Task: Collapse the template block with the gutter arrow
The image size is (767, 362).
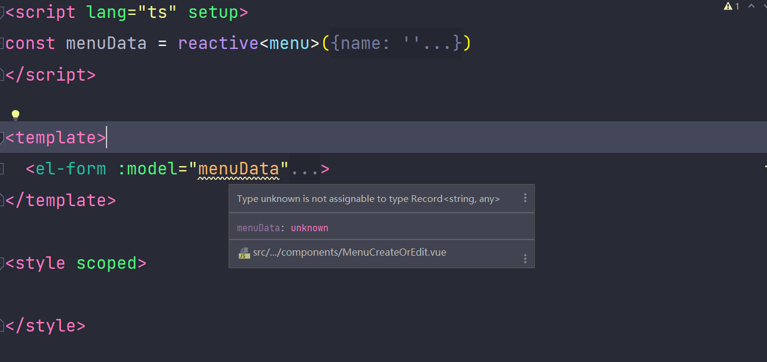Action: [2, 137]
